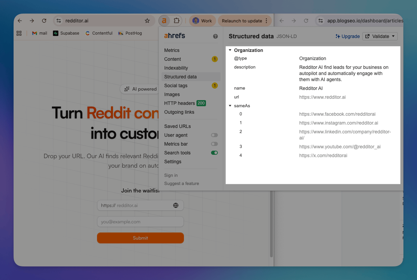Open the Contentful bookmark
417x280 pixels.
(x=99, y=33)
